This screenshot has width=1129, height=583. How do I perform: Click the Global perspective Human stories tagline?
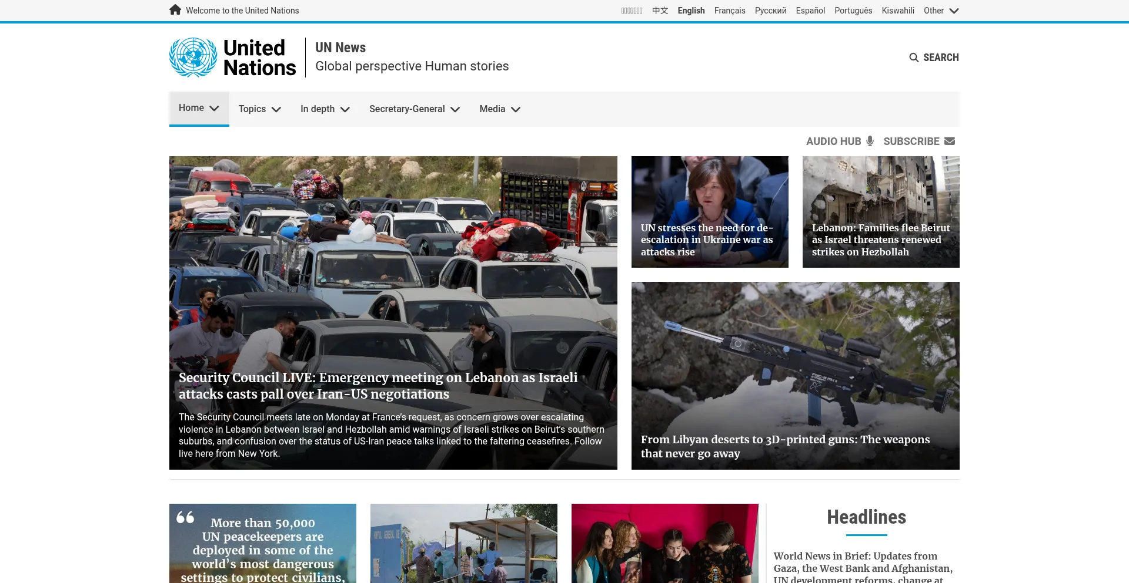coord(412,66)
